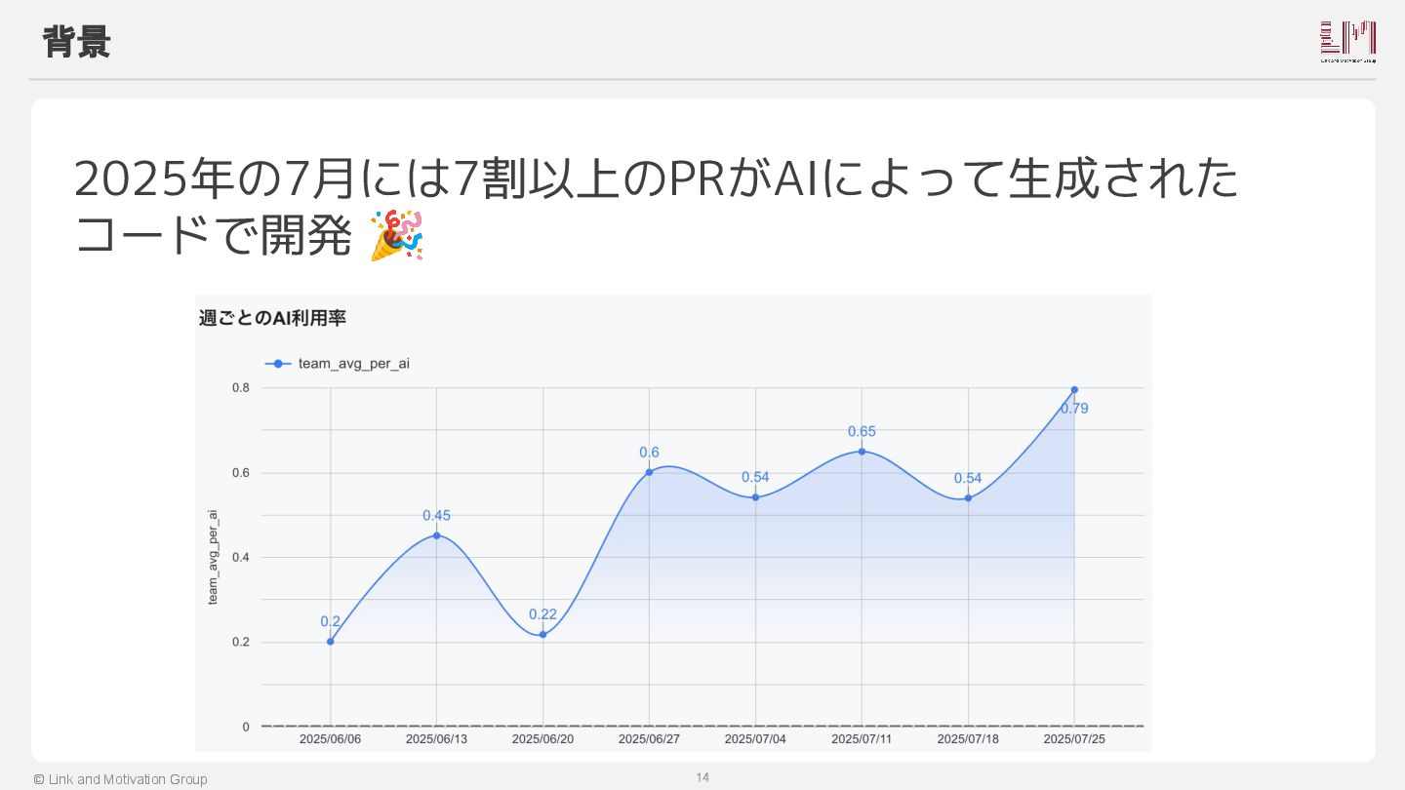Click the Link and Motivation Group copyright text
Screen dimensions: 1405x790
pyautogui.click(x=120, y=779)
